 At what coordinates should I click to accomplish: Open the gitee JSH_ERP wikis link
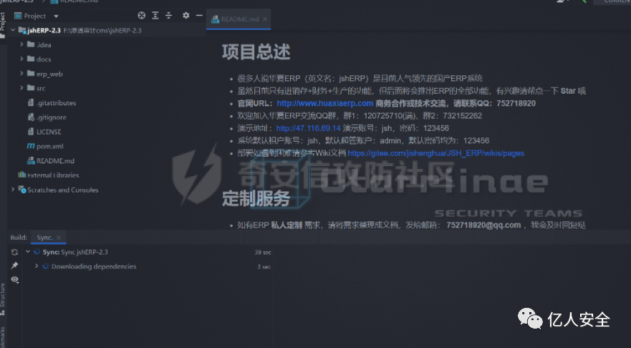435,153
